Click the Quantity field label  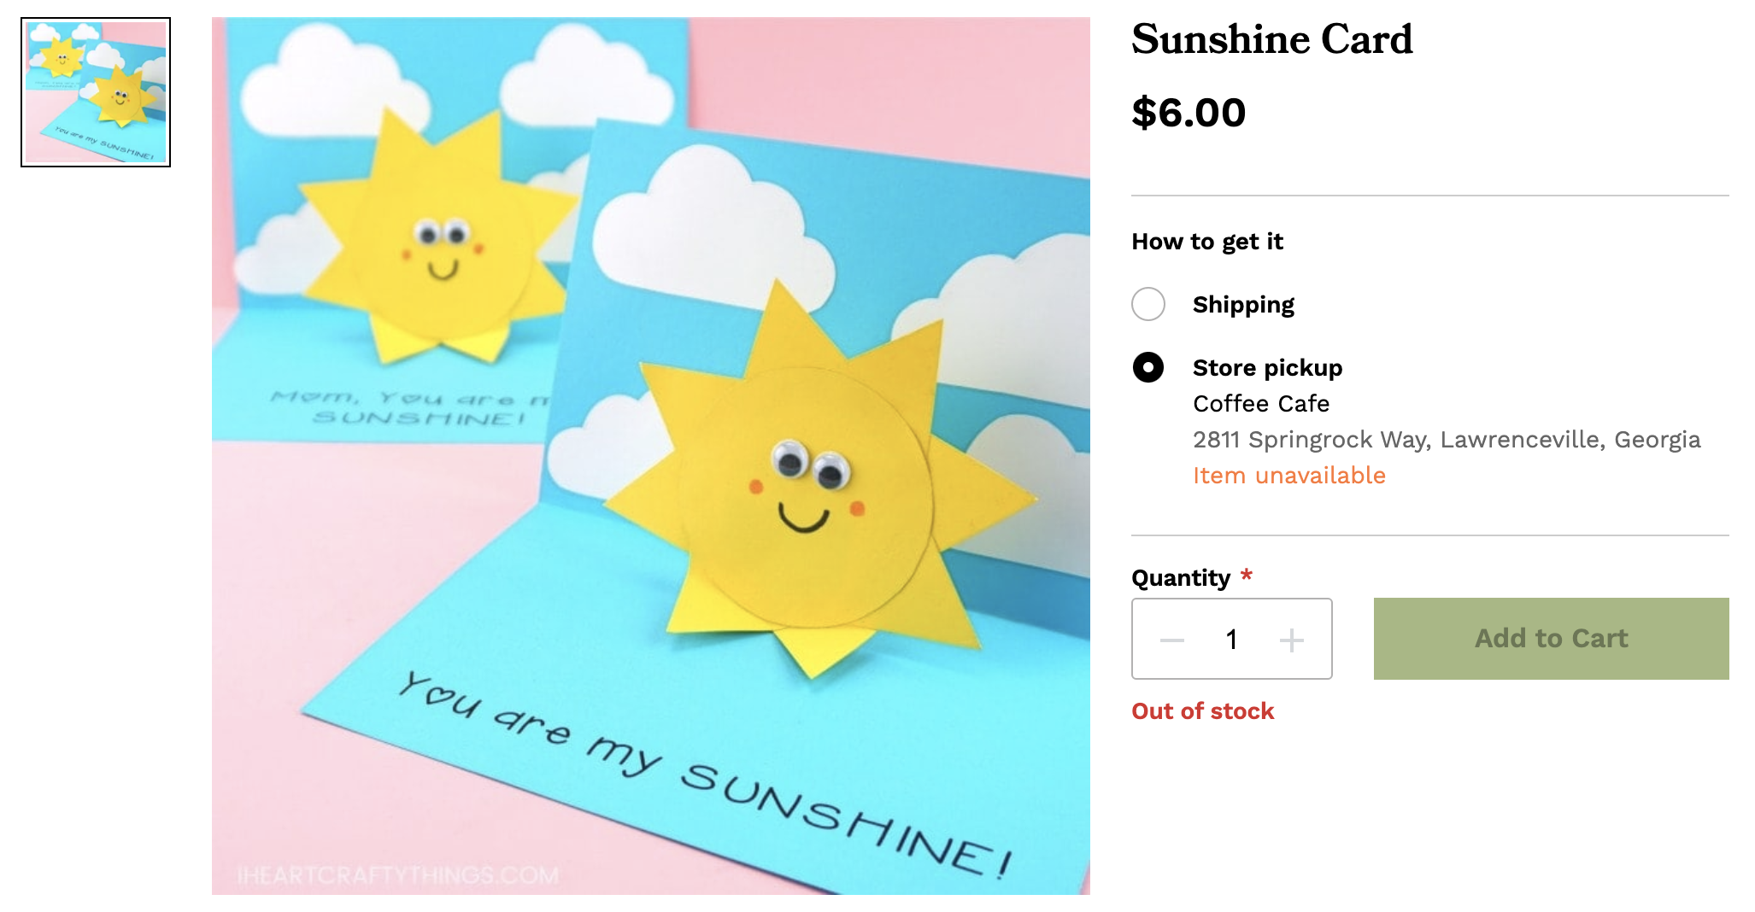pos(1180,578)
